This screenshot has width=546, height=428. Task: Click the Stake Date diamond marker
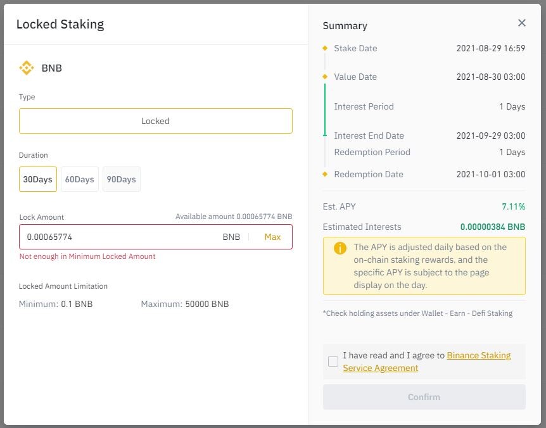pyautogui.click(x=325, y=48)
